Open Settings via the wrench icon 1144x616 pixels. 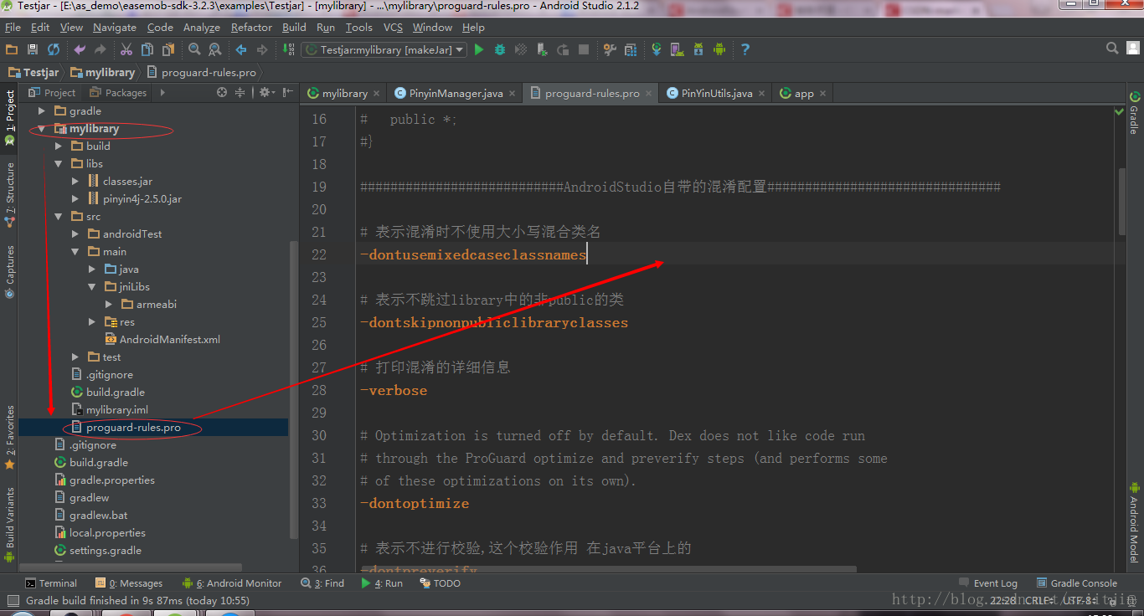point(610,49)
